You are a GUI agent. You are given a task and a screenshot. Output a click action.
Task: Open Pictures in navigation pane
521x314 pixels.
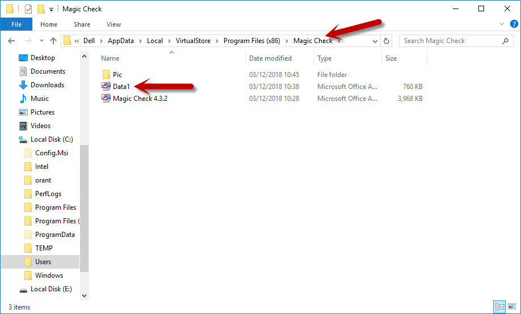tap(42, 112)
